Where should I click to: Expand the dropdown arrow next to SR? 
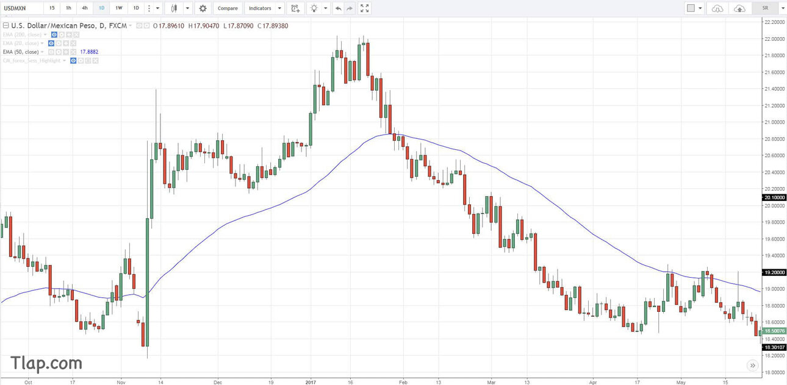[782, 9]
